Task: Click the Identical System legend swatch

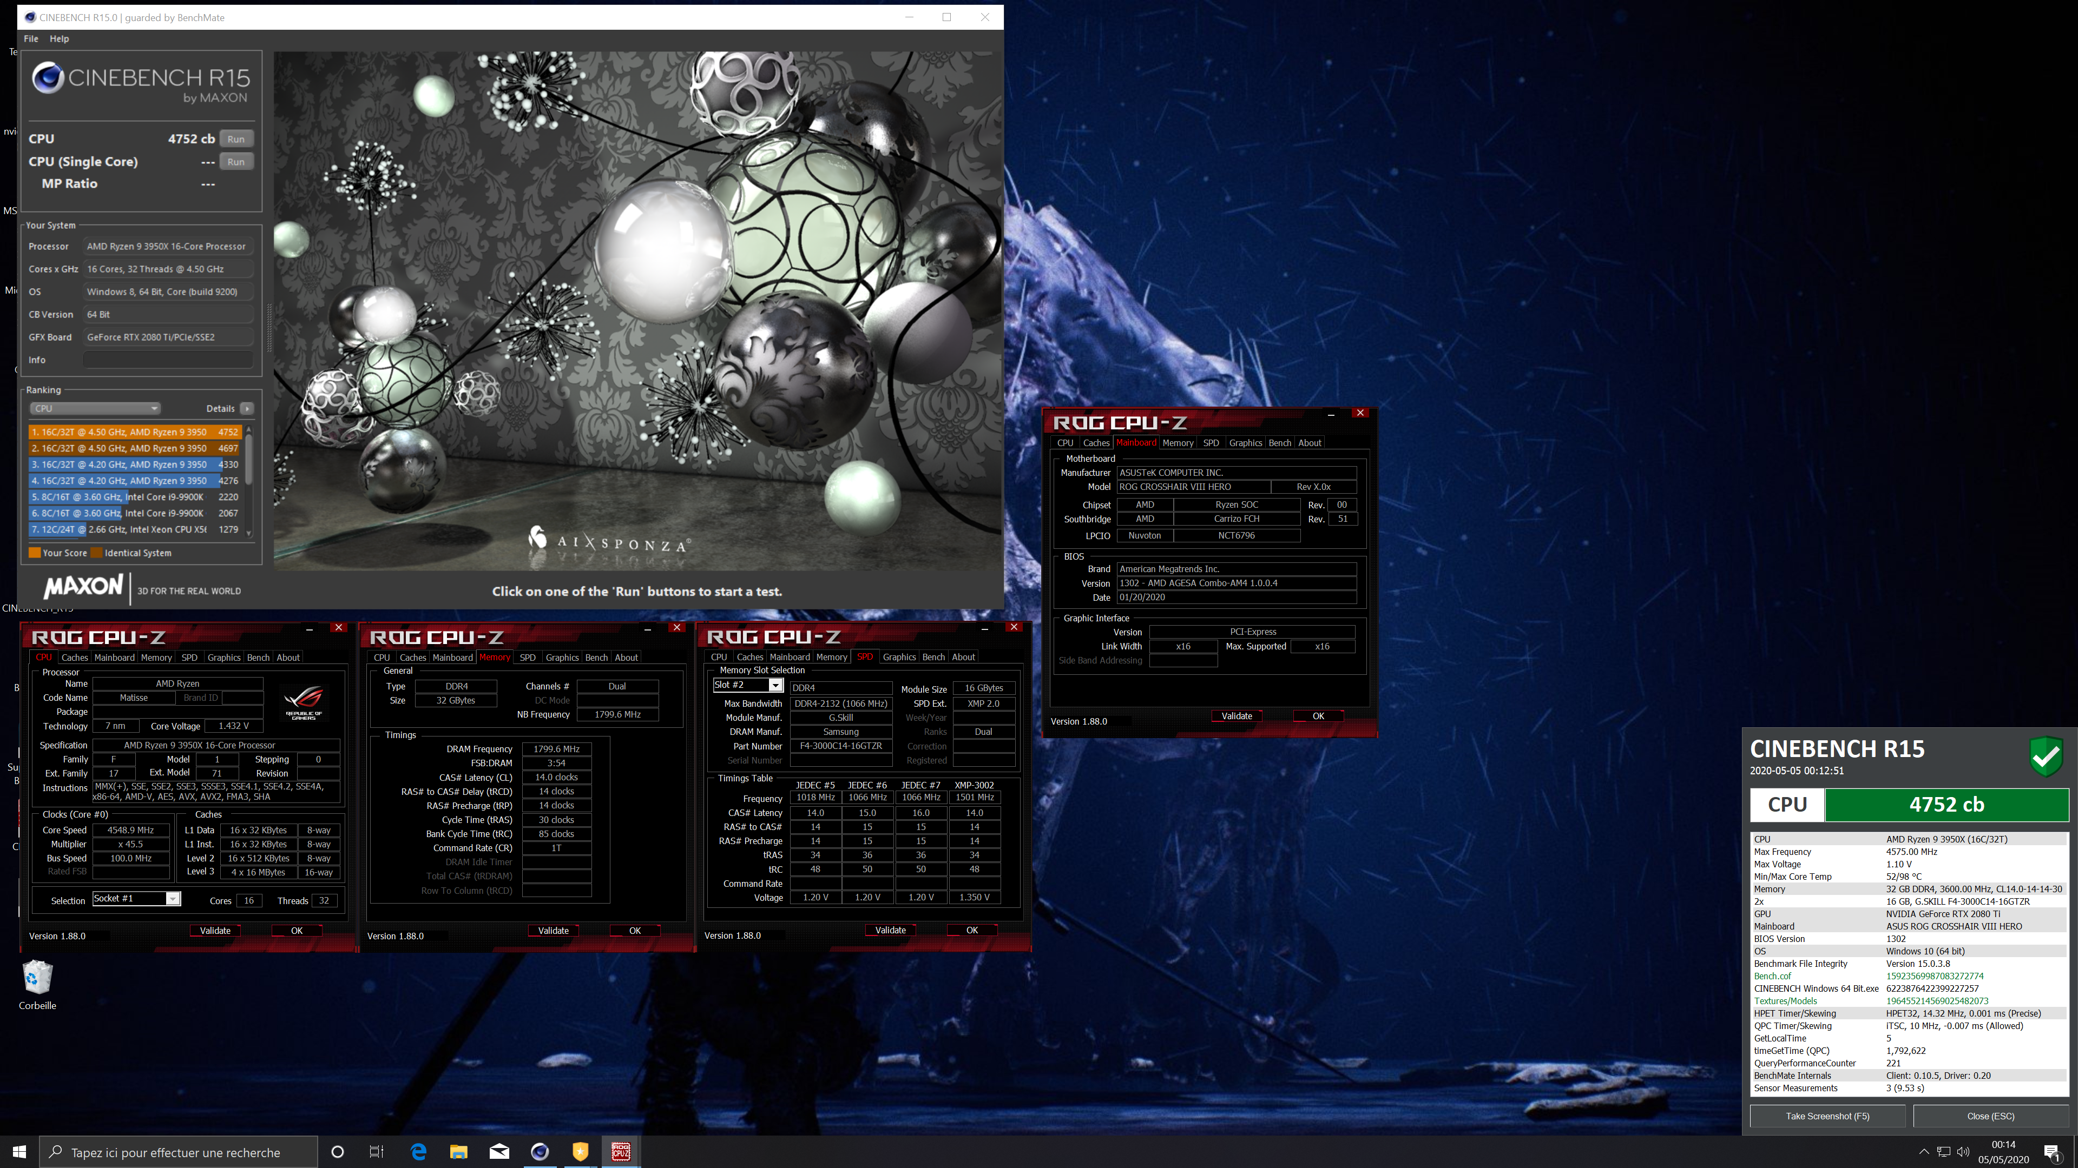Action: click(x=97, y=553)
